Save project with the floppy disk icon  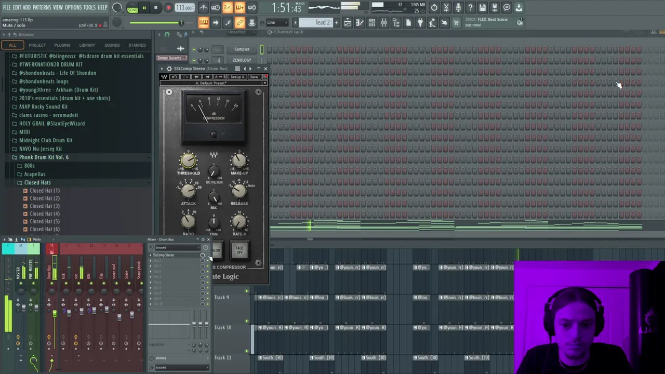tap(483, 8)
